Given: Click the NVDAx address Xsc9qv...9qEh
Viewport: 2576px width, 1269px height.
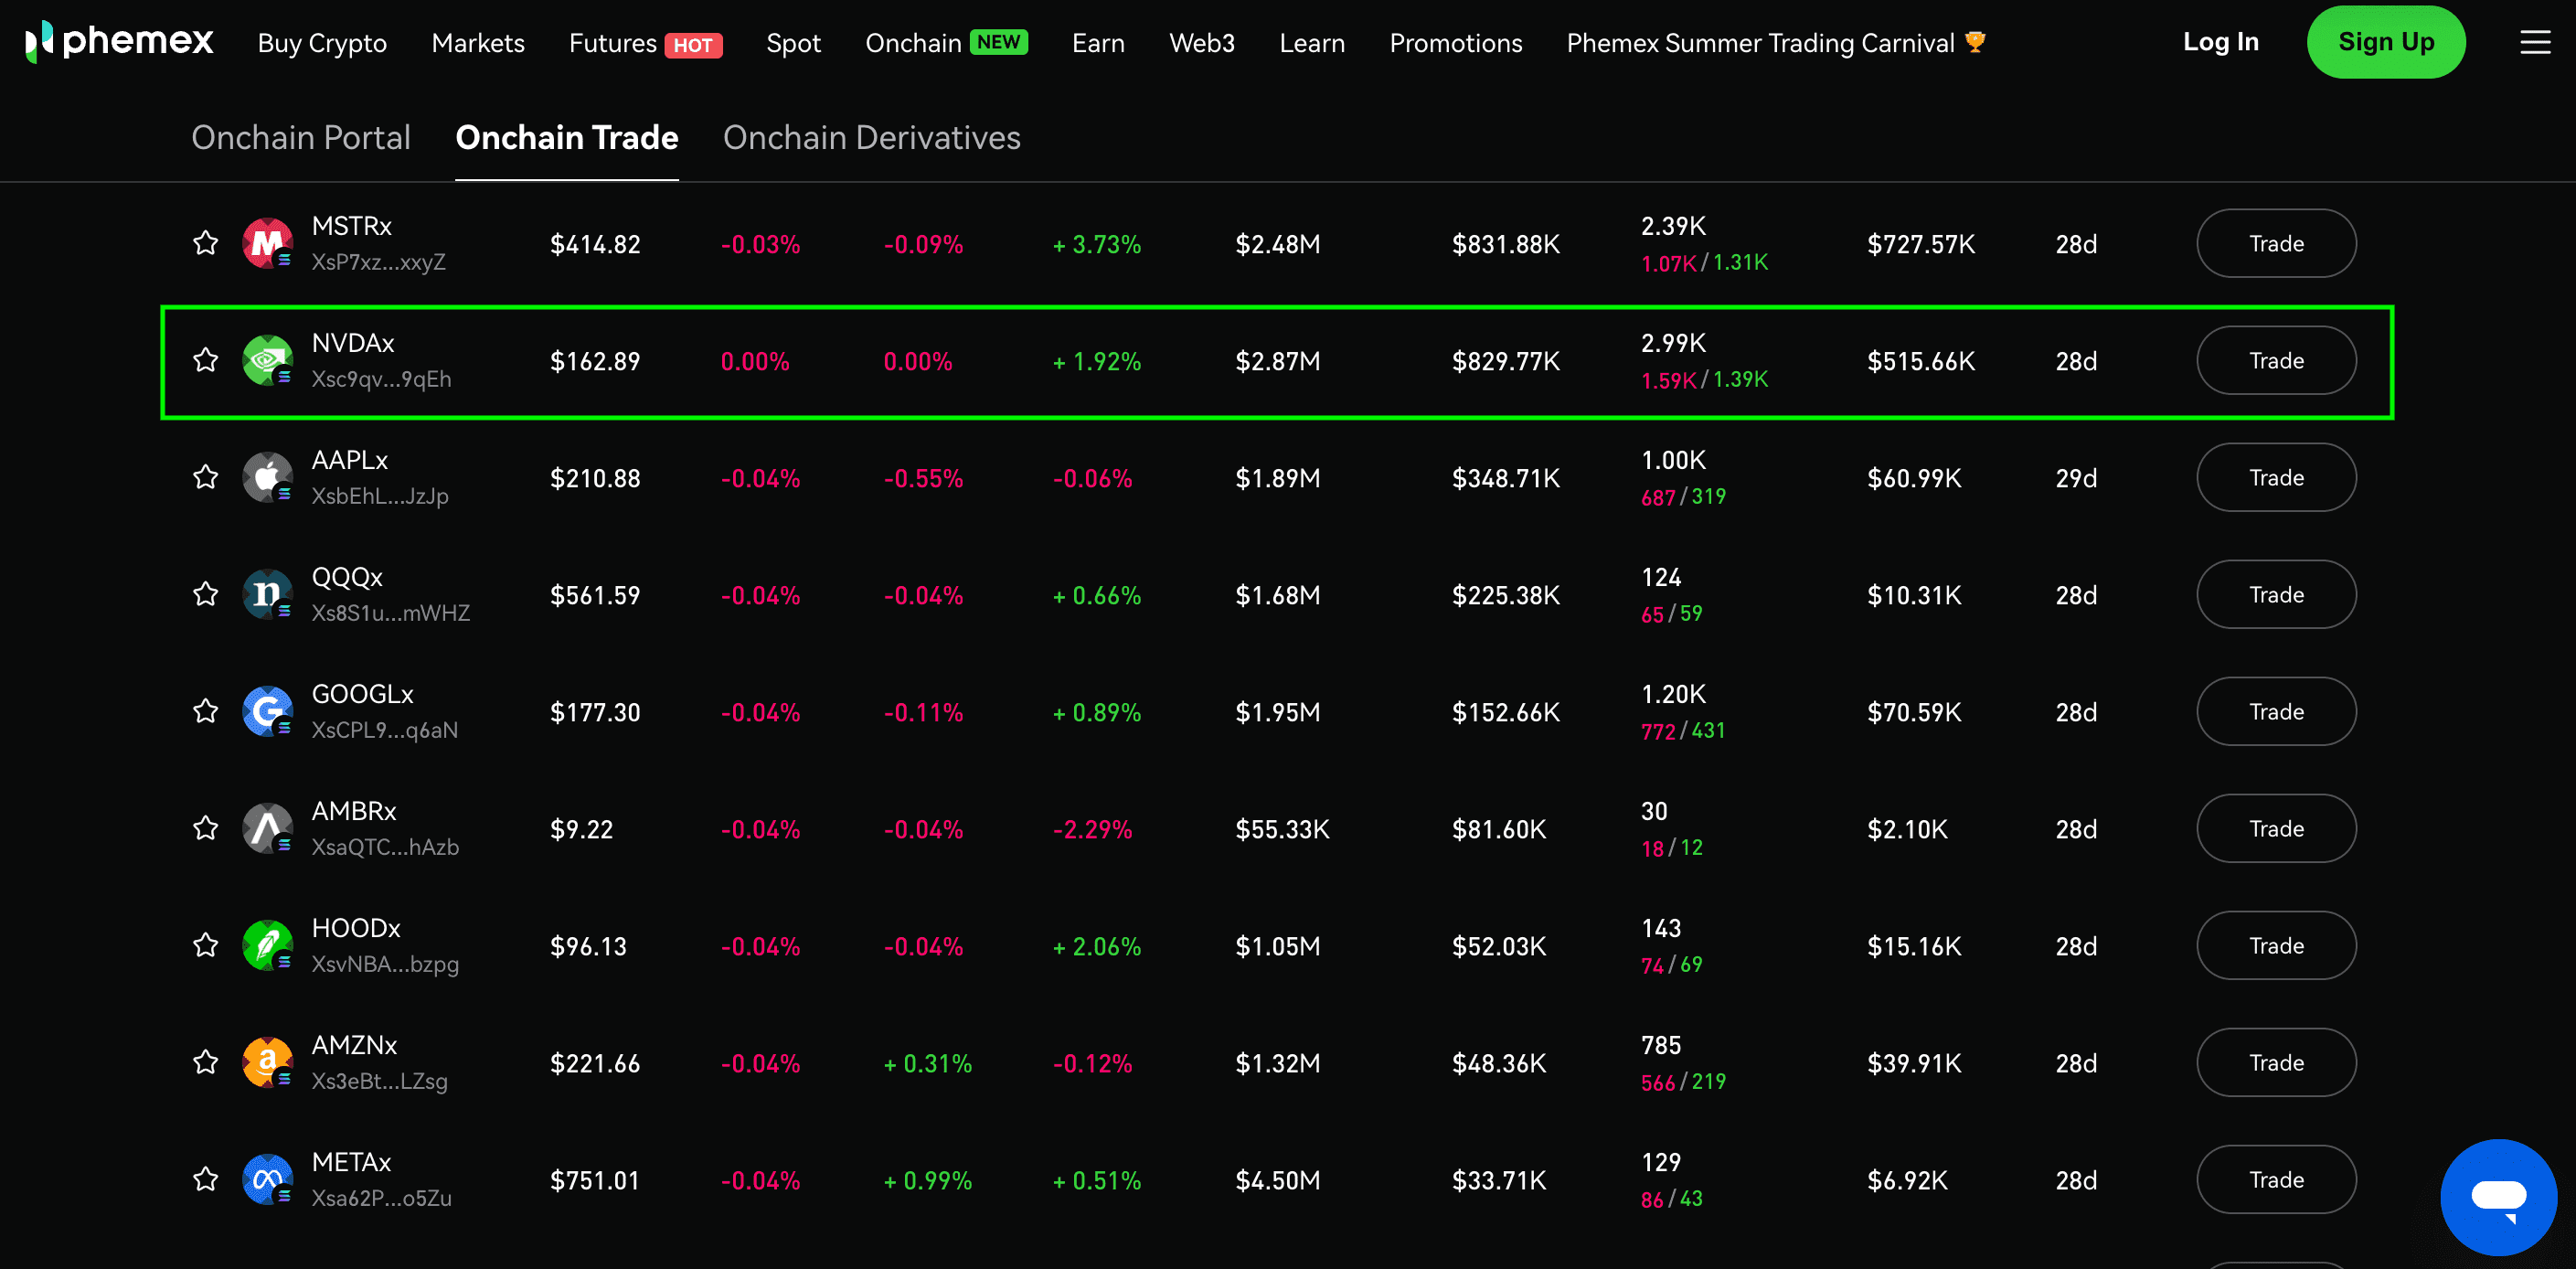Looking at the screenshot, I should click(381, 379).
